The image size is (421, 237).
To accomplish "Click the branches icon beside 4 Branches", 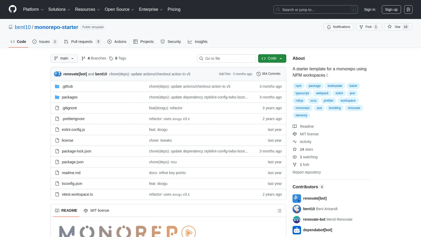I will [83, 58].
